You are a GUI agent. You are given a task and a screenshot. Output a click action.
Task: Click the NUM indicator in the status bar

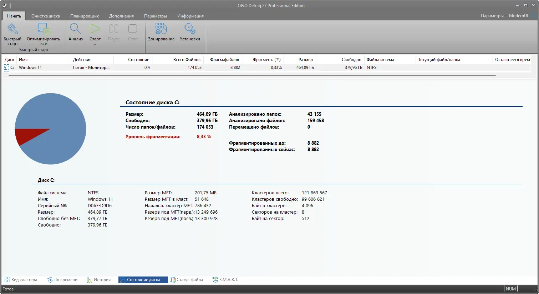tap(511, 289)
